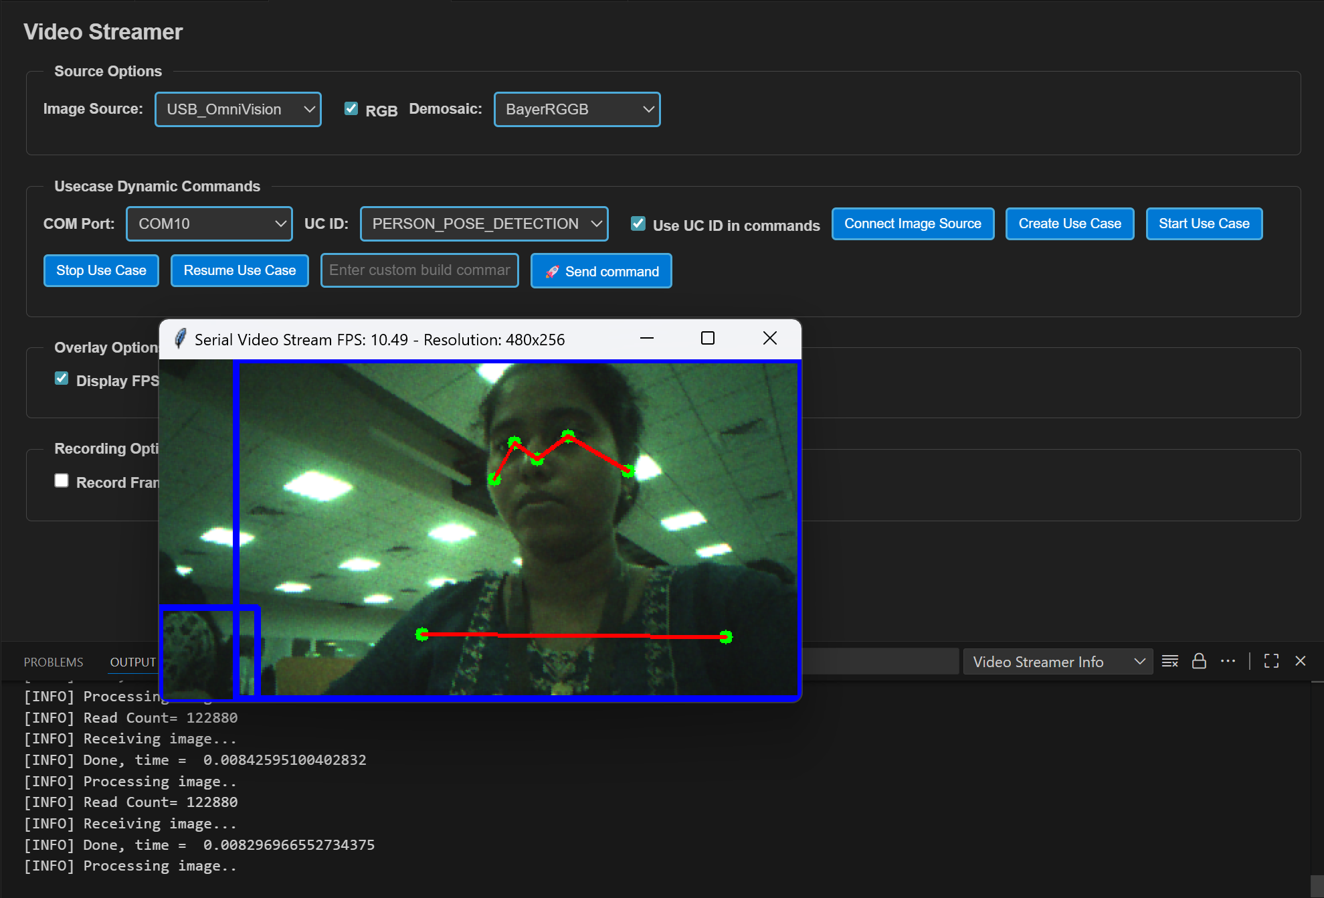Open the More Actions ellipsis menu
The width and height of the screenshot is (1324, 898).
(x=1228, y=661)
